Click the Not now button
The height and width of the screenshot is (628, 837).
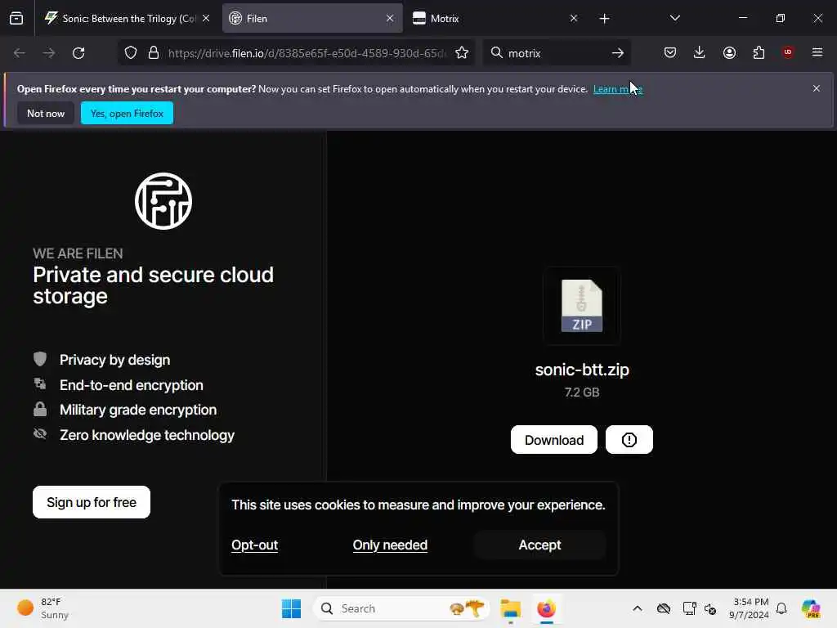click(x=46, y=113)
